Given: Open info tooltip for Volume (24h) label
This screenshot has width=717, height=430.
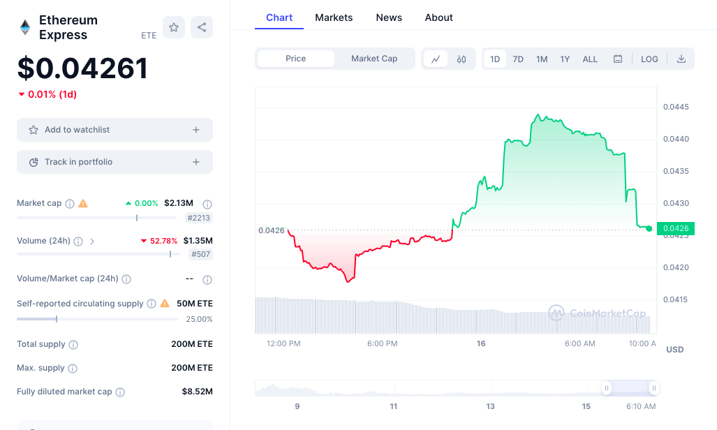Looking at the screenshot, I should pos(78,242).
